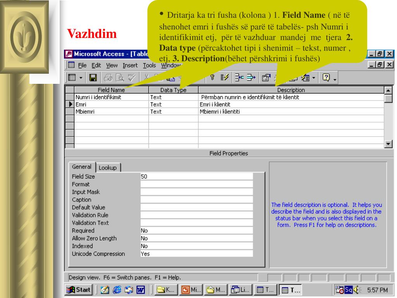Open the Edit menu

(x=96, y=65)
